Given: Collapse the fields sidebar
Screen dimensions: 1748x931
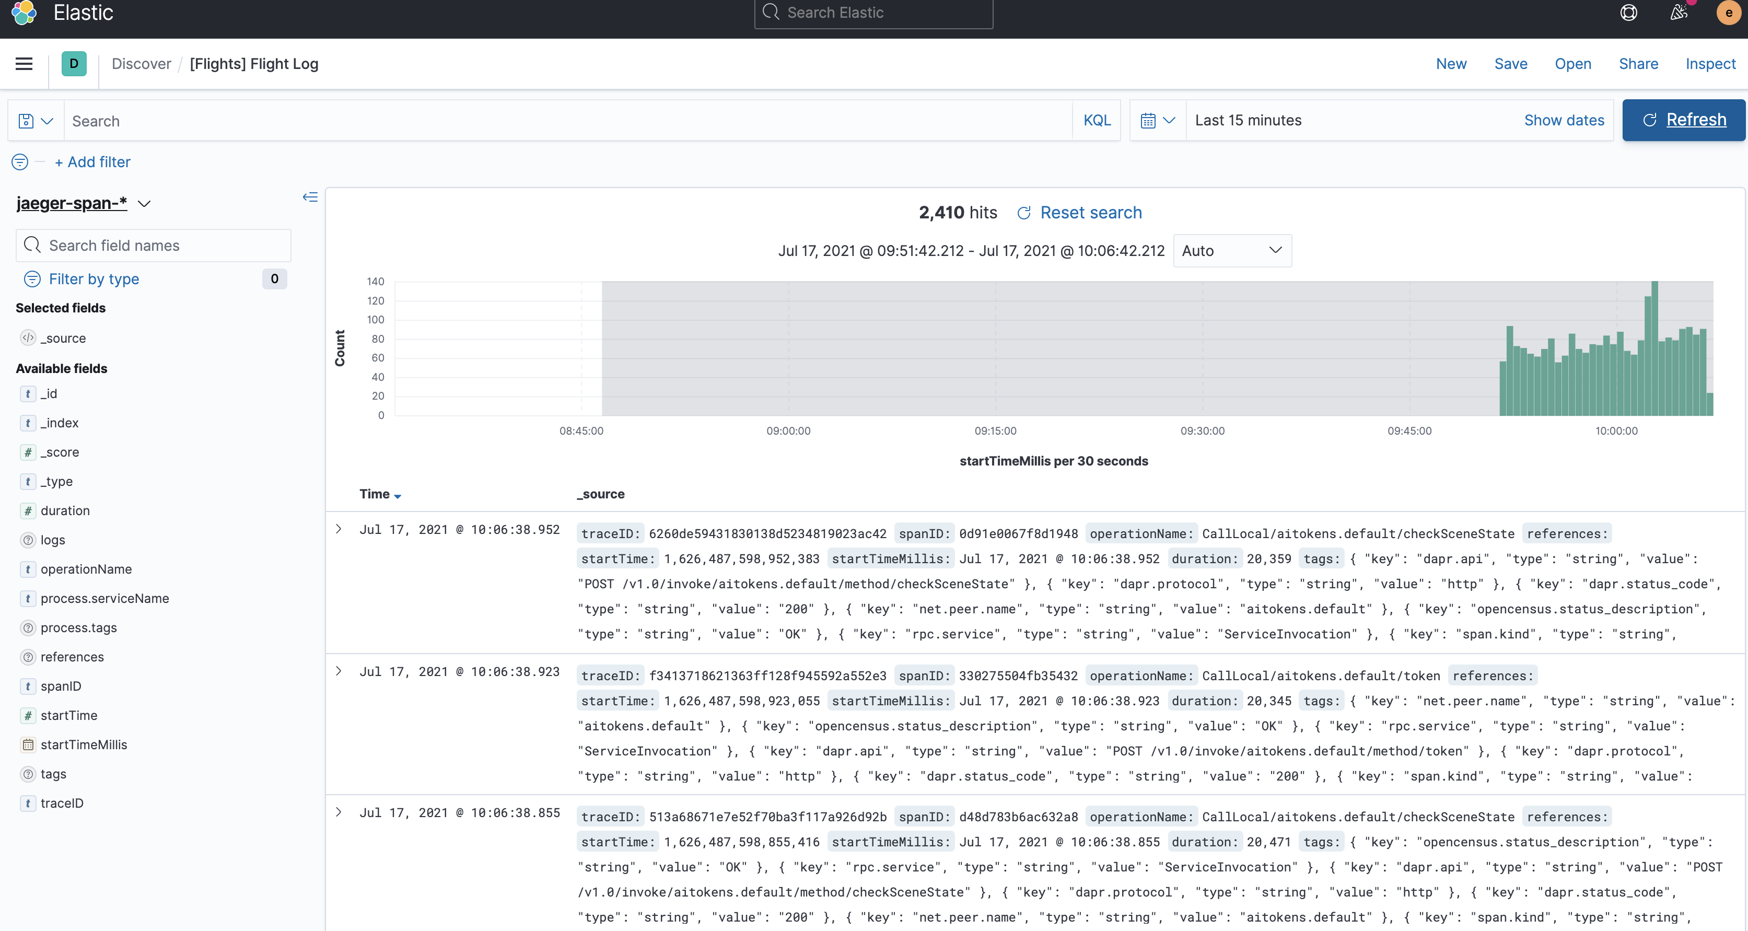Looking at the screenshot, I should (x=310, y=197).
